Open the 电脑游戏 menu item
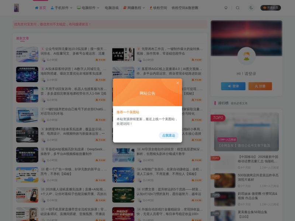Viewport: 295px width, 221px height. pyautogui.click(x=112, y=8)
